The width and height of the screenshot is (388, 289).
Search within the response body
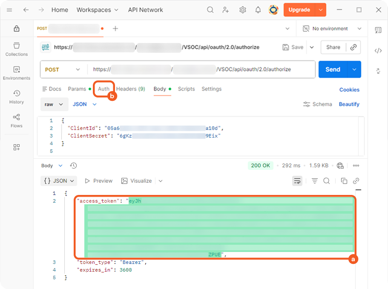pos(327,181)
